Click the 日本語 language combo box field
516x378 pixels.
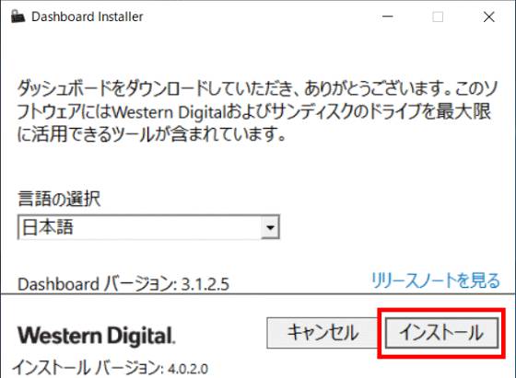[x=148, y=227]
